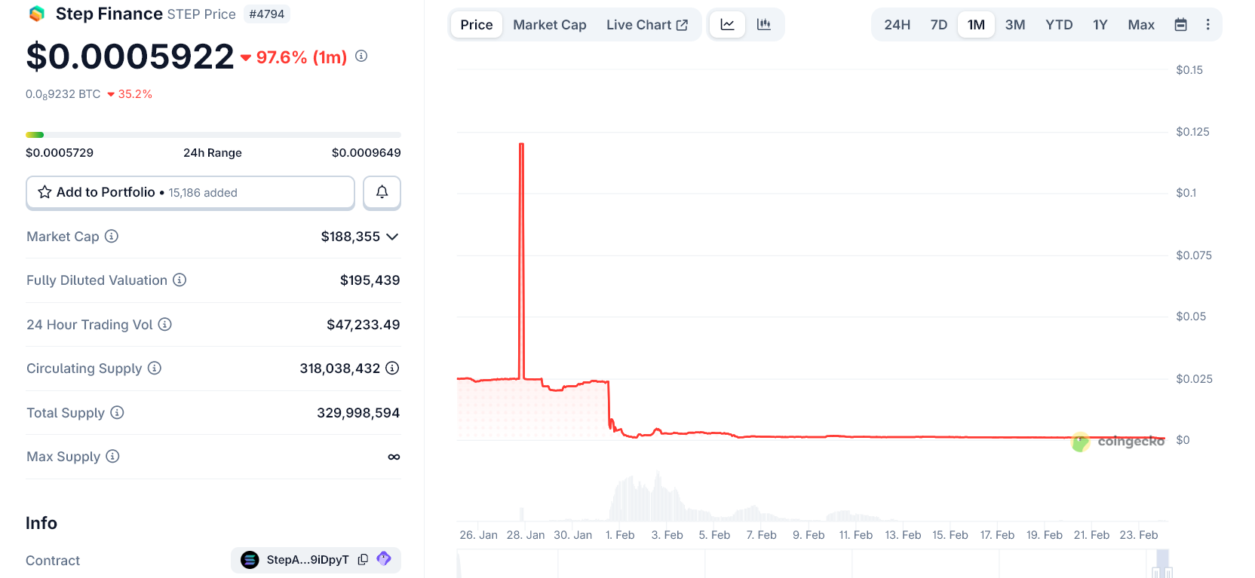
Task: Select the Max time range
Action: (x=1140, y=25)
